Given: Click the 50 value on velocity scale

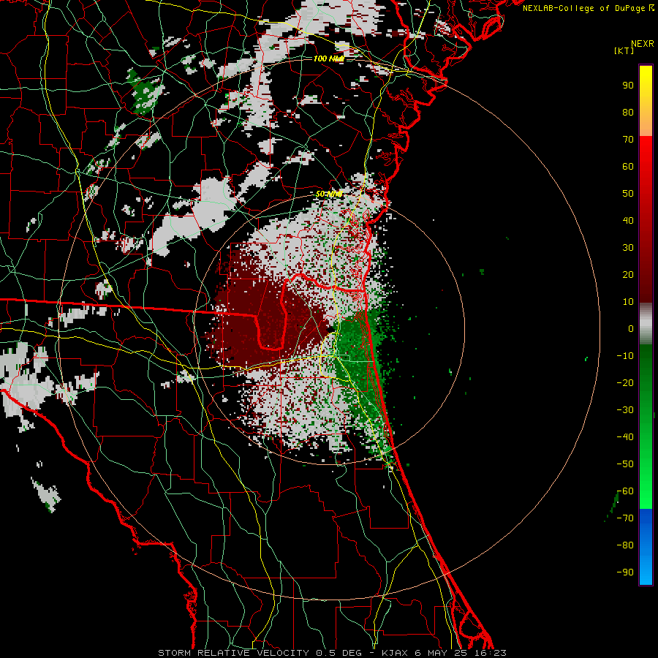Looking at the screenshot, I should pyautogui.click(x=628, y=194).
